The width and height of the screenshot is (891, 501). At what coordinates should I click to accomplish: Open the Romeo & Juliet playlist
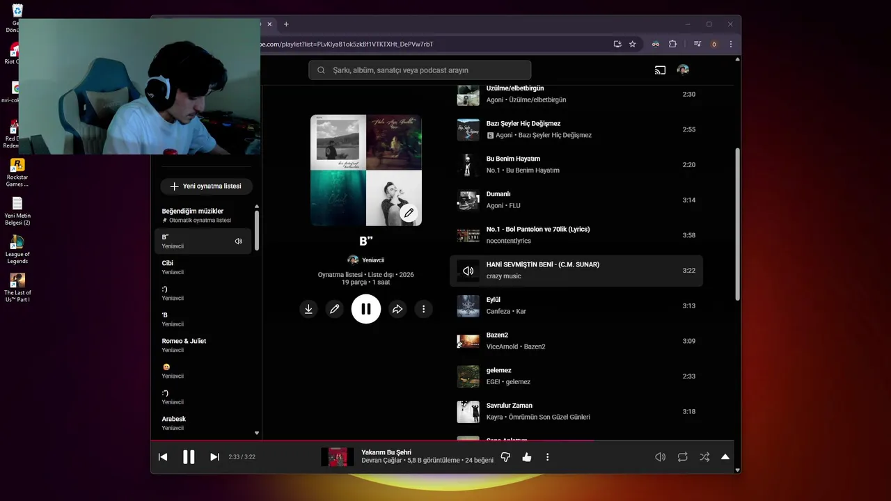coord(203,345)
